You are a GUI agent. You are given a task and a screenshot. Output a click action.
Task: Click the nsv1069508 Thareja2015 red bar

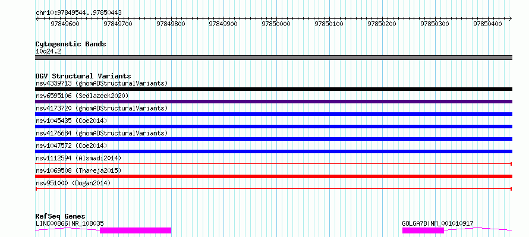(273, 176)
